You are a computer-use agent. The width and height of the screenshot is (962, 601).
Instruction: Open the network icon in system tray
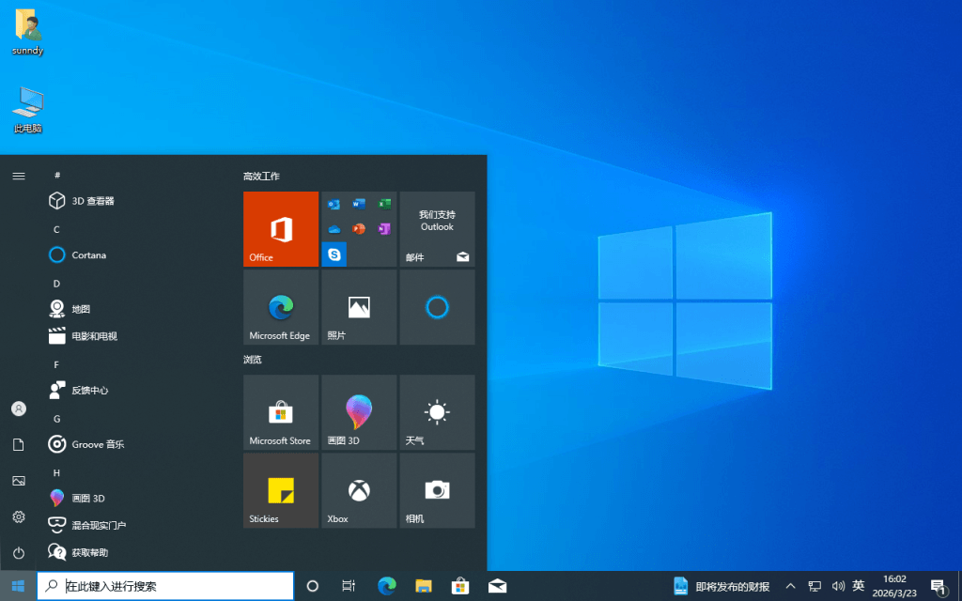click(815, 586)
